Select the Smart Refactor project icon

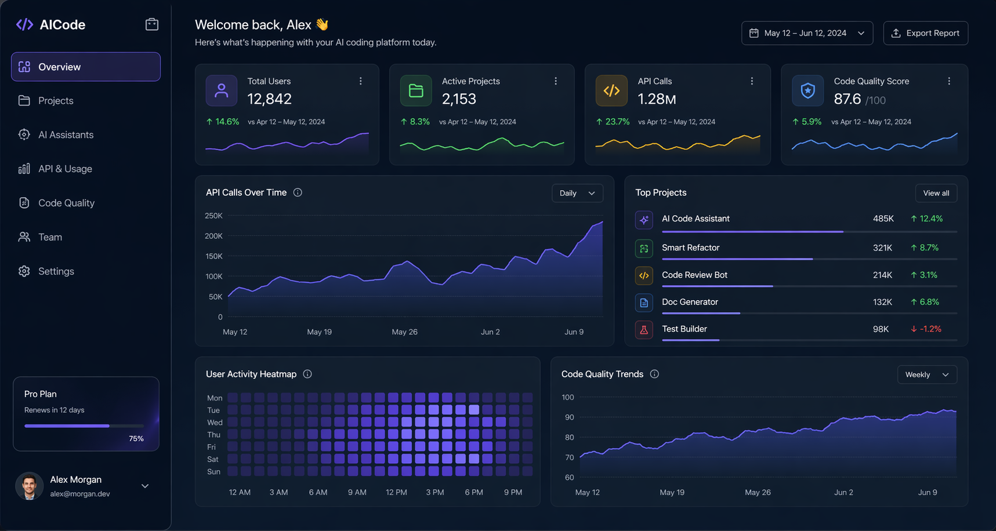click(x=644, y=248)
